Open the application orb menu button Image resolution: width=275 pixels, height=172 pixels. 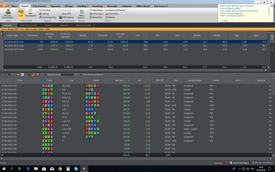click(4, 5)
